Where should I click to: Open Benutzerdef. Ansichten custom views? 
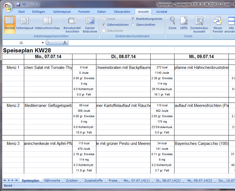tap(72, 25)
